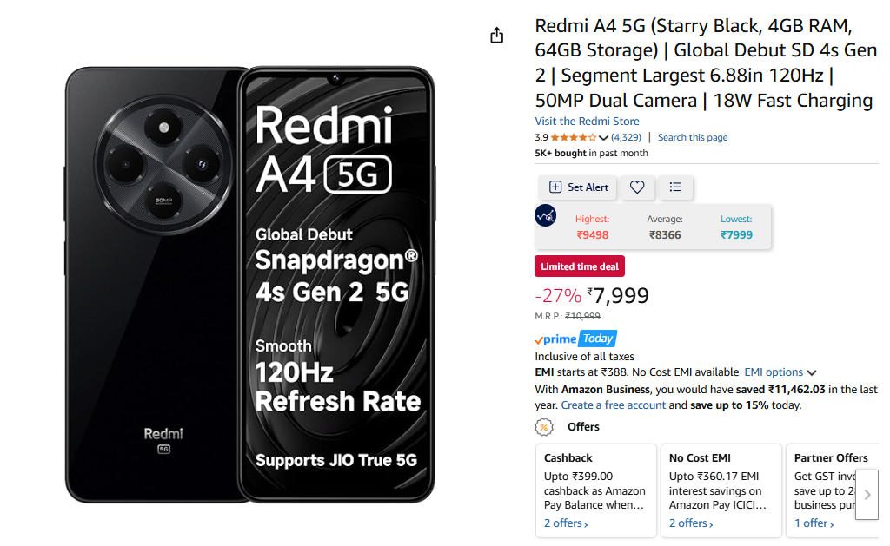Set a price alert with Set Alert
The height and width of the screenshot is (546, 890).
[x=578, y=187]
